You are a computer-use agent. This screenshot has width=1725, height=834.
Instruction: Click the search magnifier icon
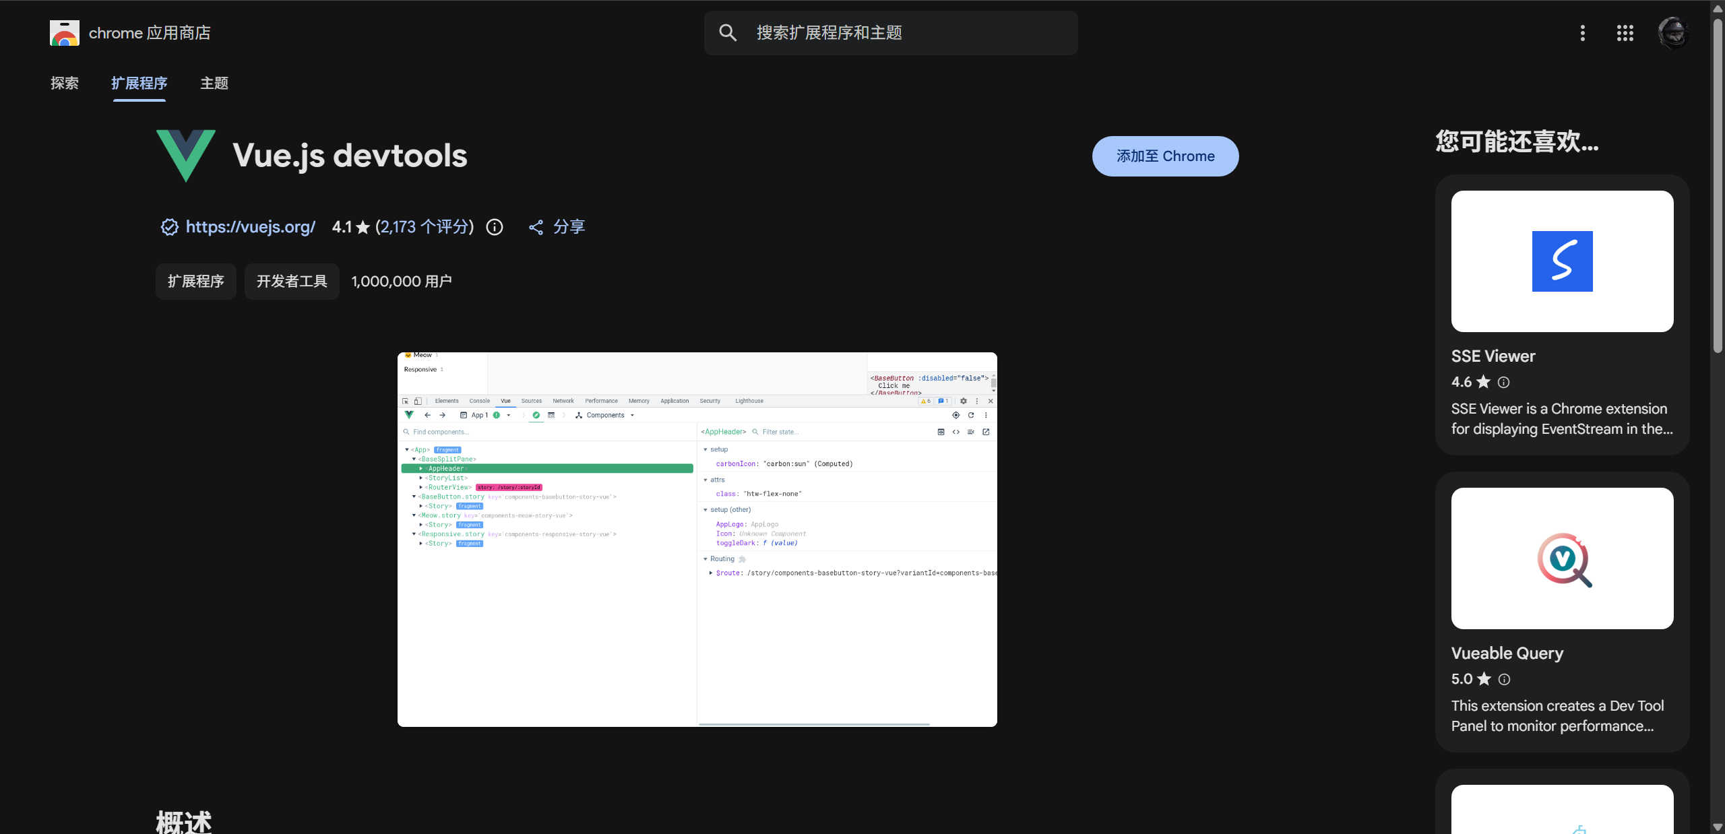(728, 33)
